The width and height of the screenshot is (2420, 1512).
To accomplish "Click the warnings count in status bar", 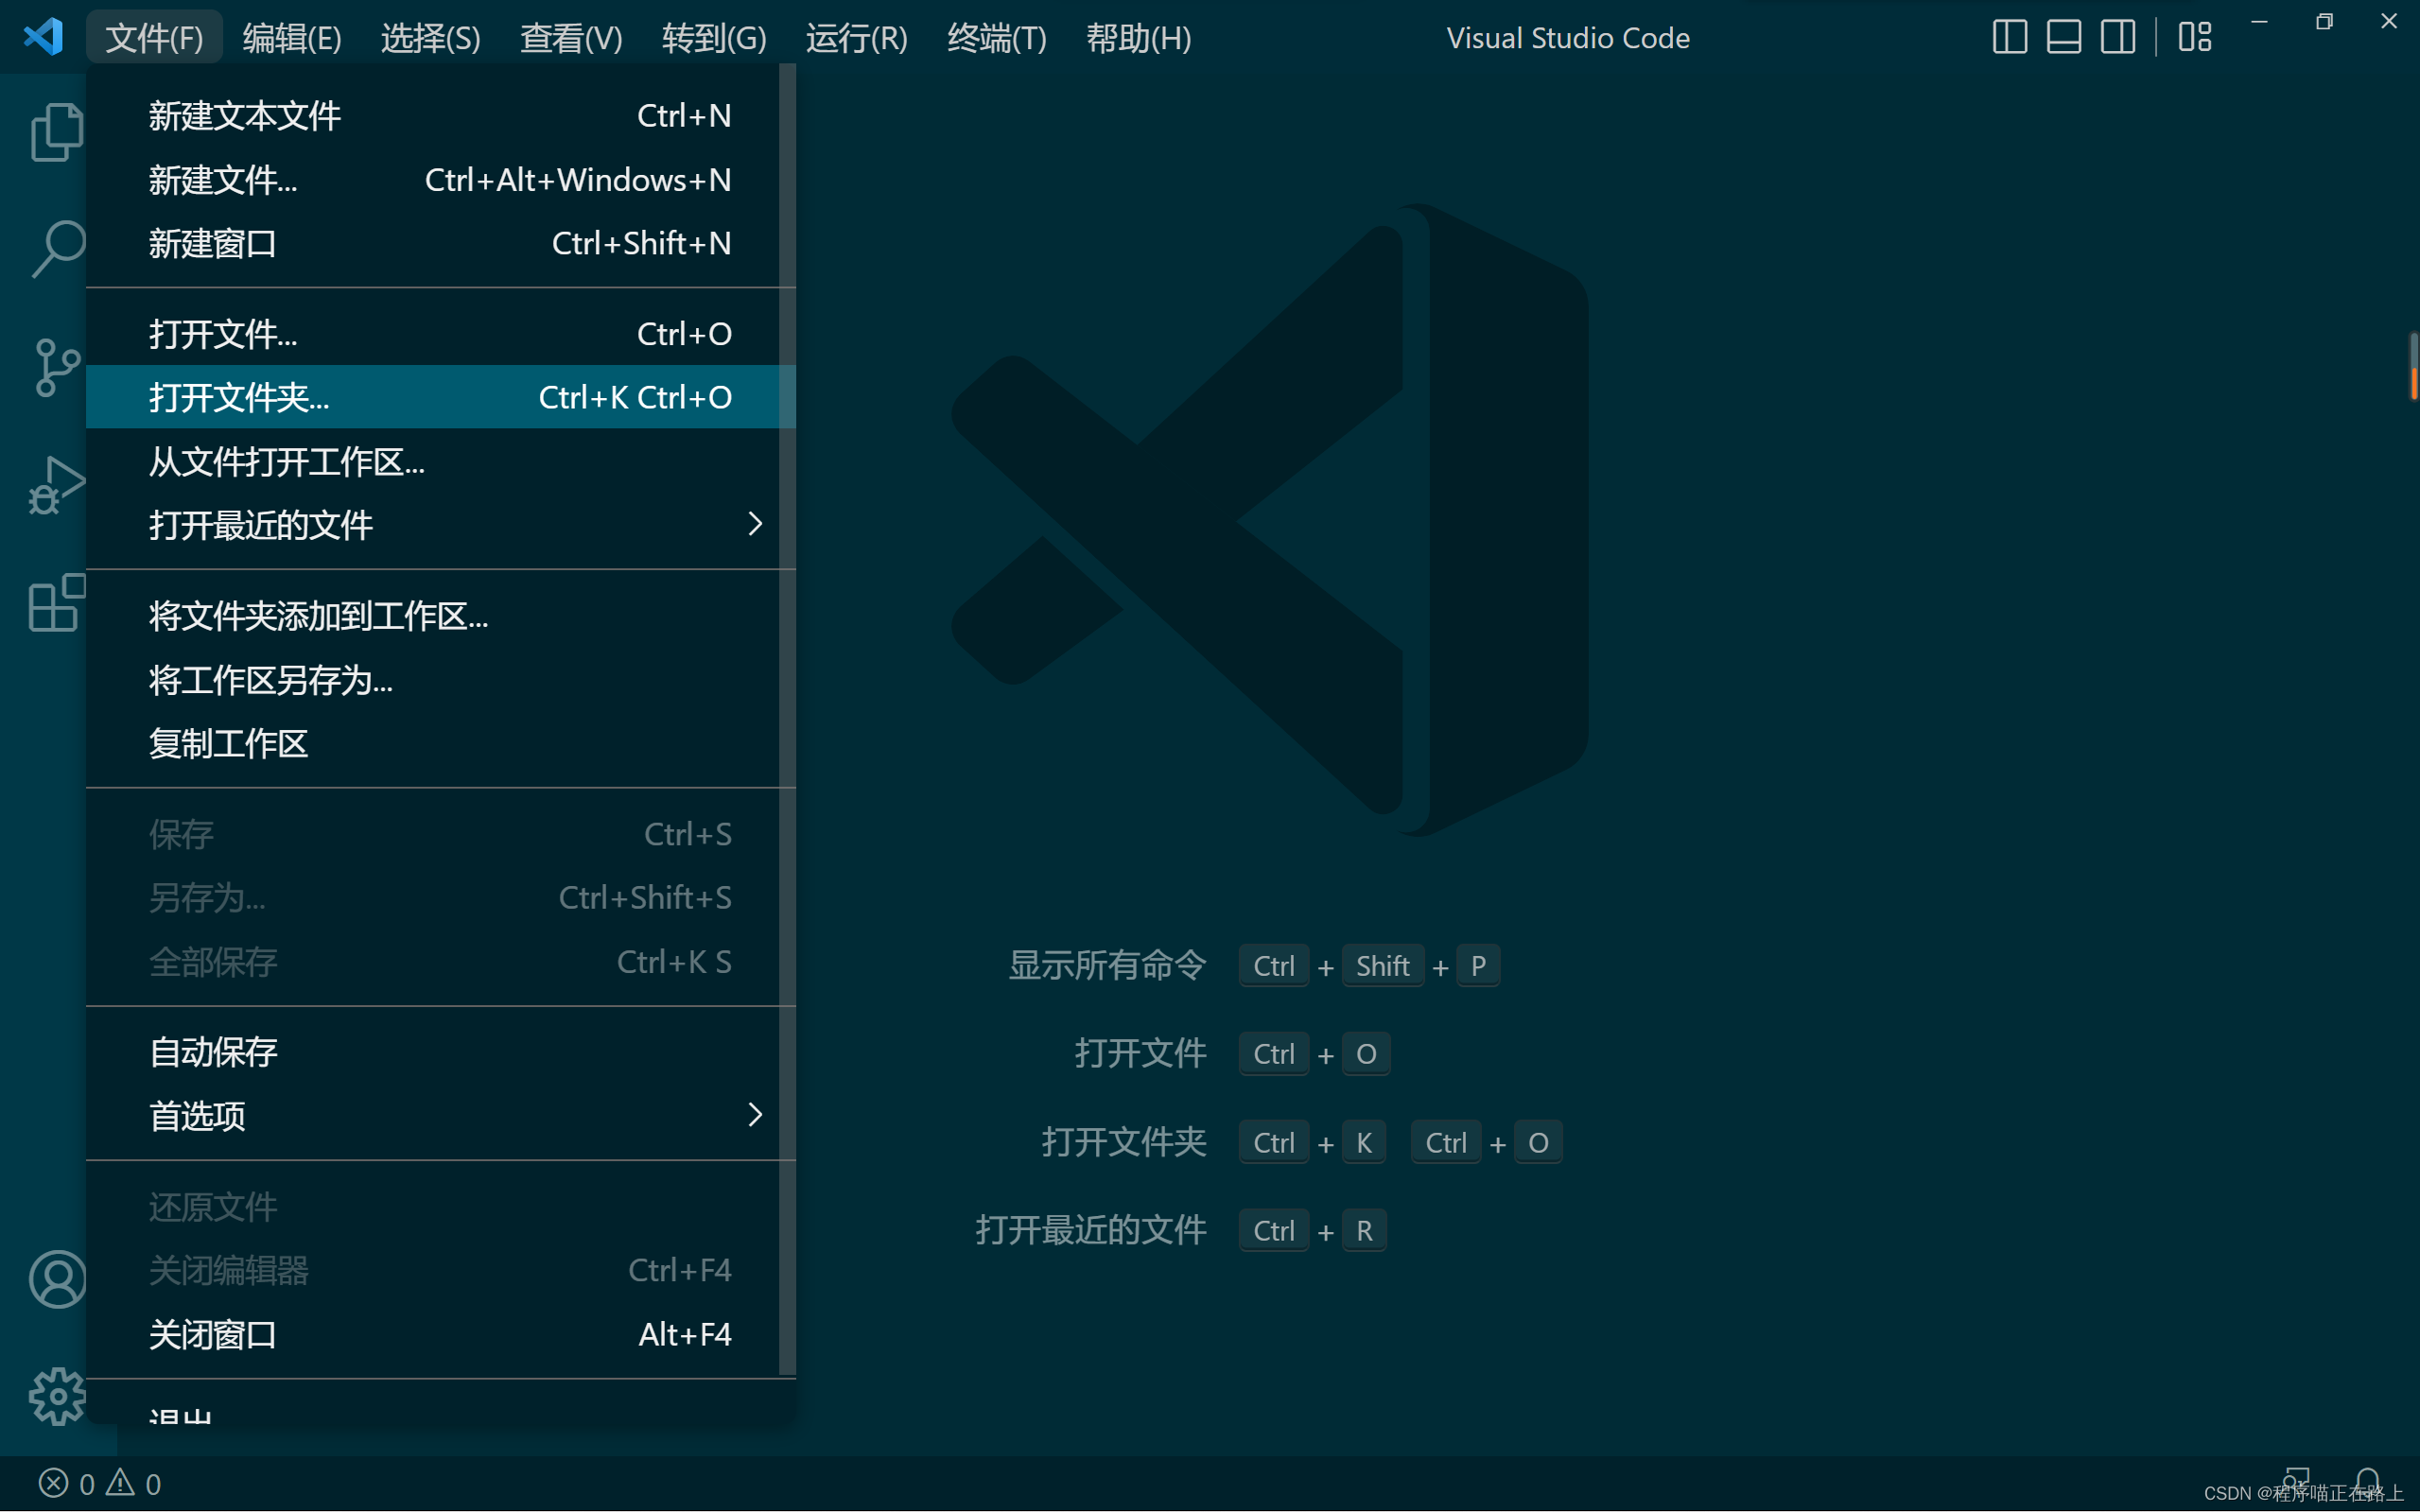I will (x=133, y=1482).
